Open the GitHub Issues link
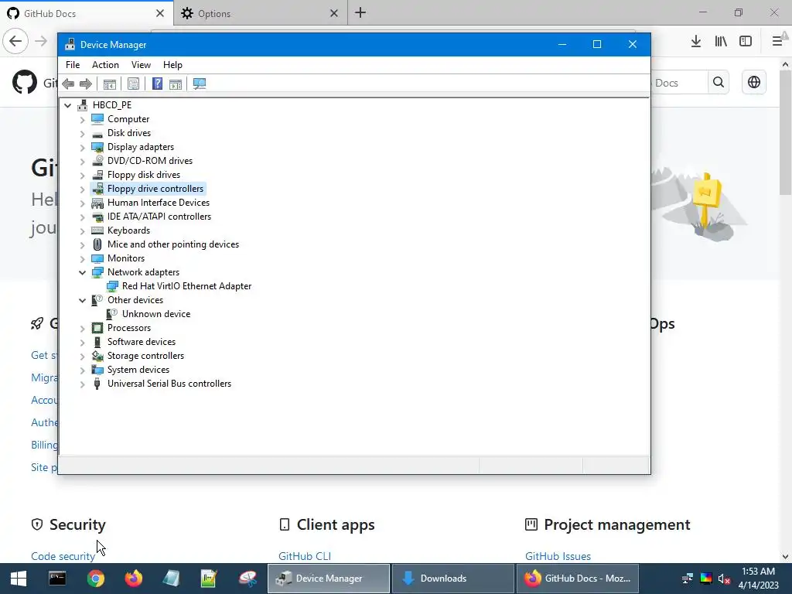Image resolution: width=792 pixels, height=594 pixels. pyautogui.click(x=558, y=556)
